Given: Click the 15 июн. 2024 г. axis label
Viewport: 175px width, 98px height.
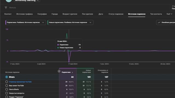Looking at the screenshot, I should tap(134, 64).
